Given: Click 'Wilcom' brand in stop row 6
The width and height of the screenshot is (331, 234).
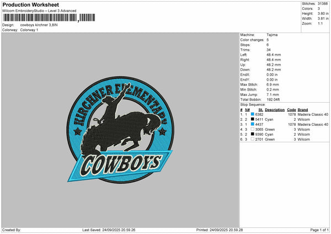Looking at the screenshot, I should point(303,140).
